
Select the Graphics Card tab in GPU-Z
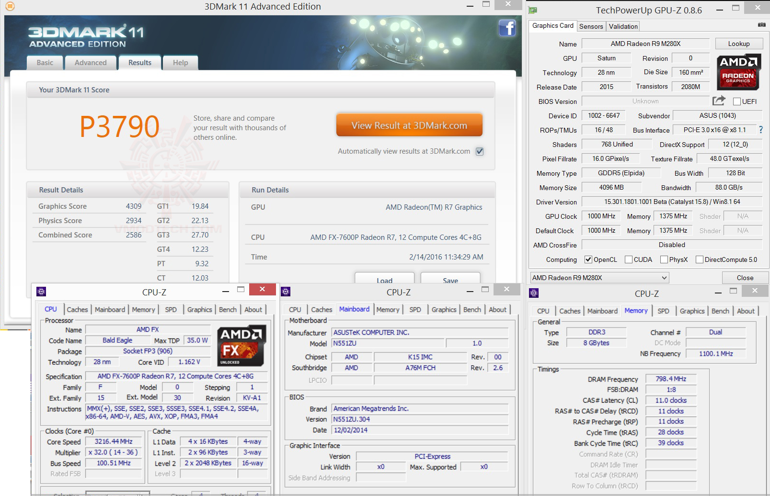point(553,26)
